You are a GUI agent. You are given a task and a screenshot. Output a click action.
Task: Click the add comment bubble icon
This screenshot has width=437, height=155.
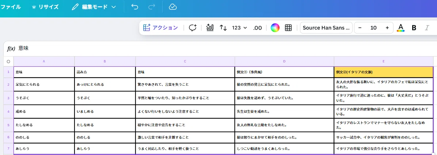[193, 28]
